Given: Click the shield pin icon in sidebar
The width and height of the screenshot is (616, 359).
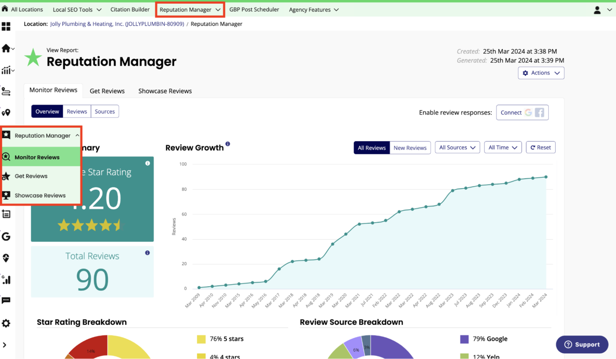Looking at the screenshot, I should point(6,258).
